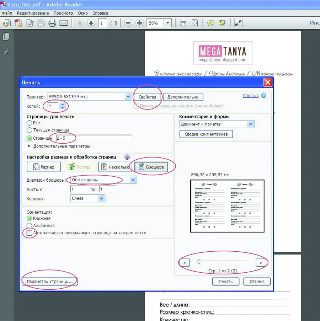Open the Корешок Слева dropdown
Screen dimensions: 320x321
[101, 198]
